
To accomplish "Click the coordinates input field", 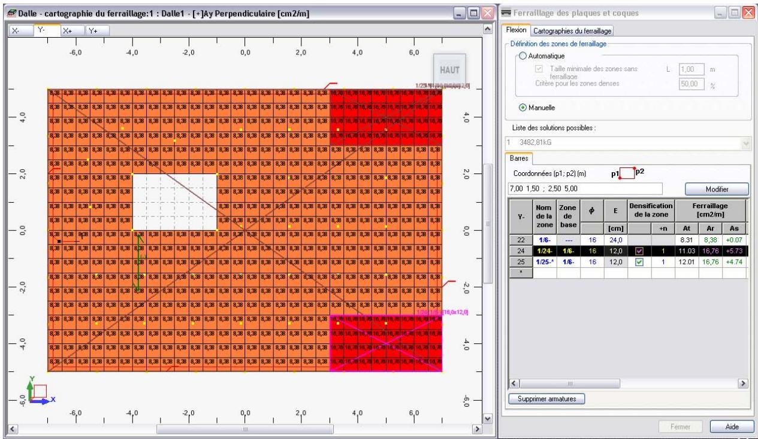I will point(584,189).
